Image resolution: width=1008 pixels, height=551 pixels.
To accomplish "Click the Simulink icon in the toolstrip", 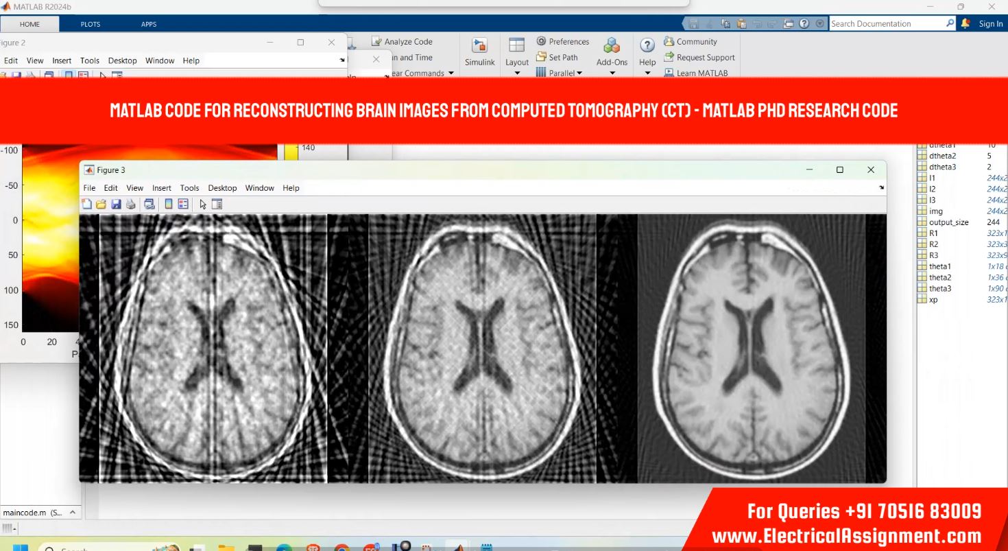I will 479,51.
